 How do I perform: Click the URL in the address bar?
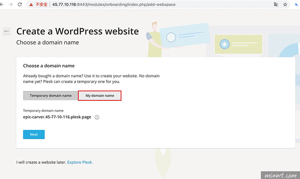114,4
